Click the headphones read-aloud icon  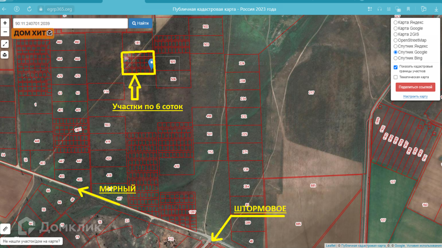380,9
